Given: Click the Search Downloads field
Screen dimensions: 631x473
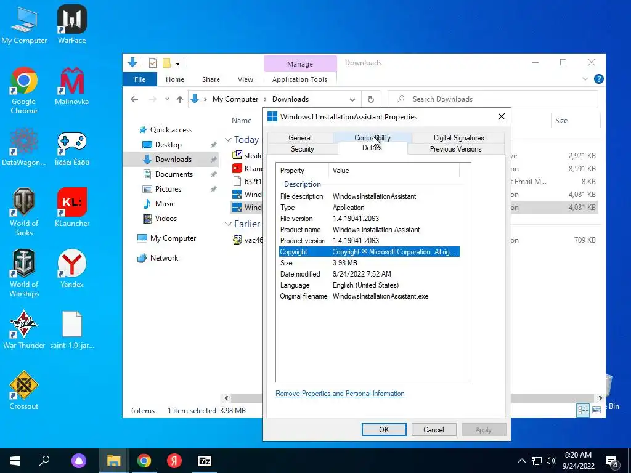Looking at the screenshot, I should 492,99.
